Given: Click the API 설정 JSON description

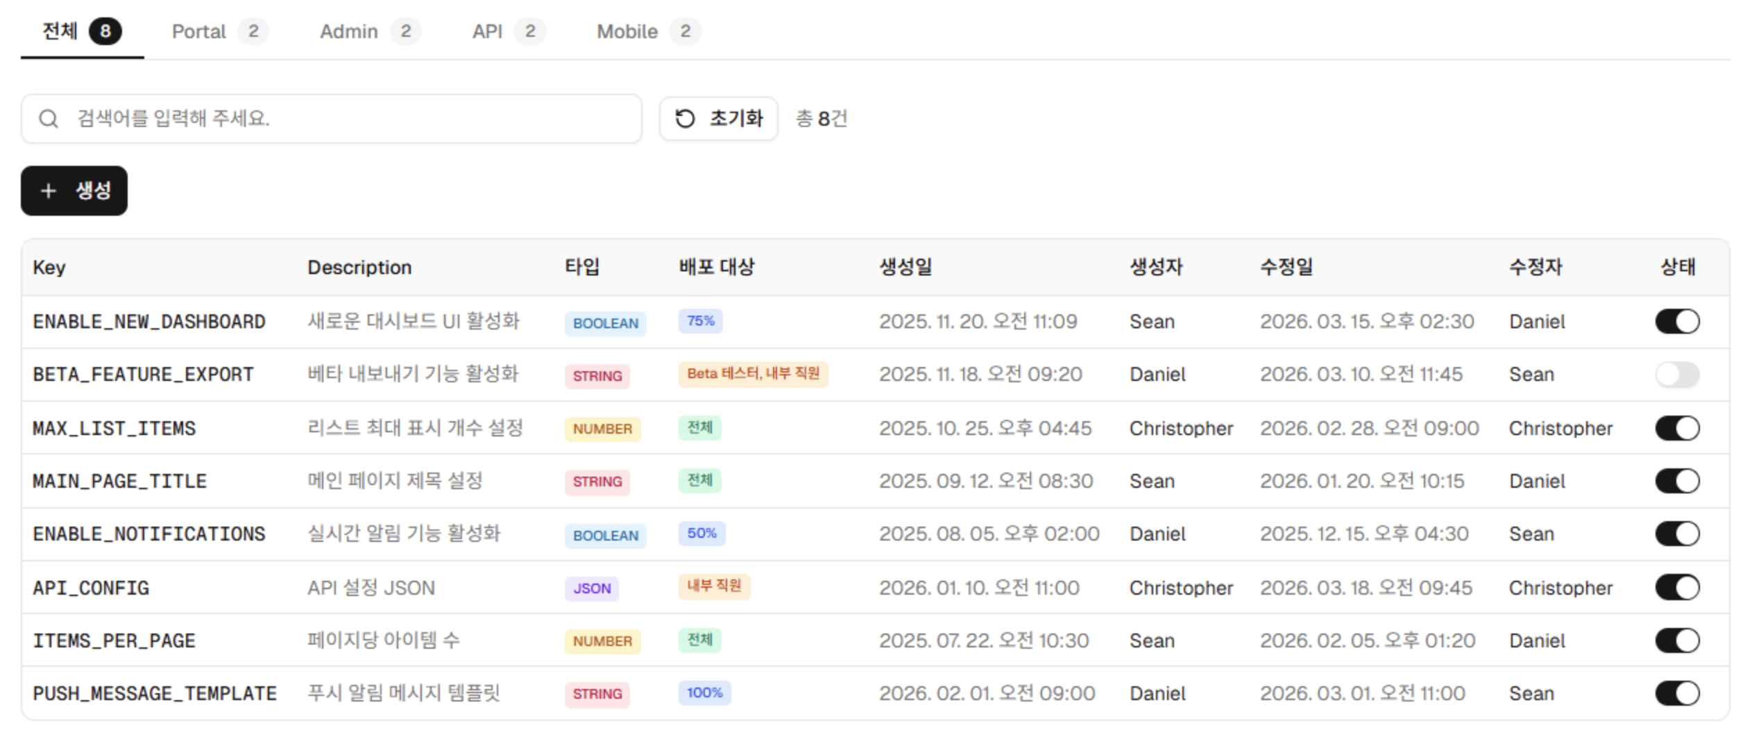Looking at the screenshot, I should (371, 588).
